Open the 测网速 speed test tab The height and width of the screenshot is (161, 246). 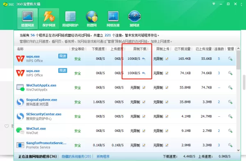point(134,19)
